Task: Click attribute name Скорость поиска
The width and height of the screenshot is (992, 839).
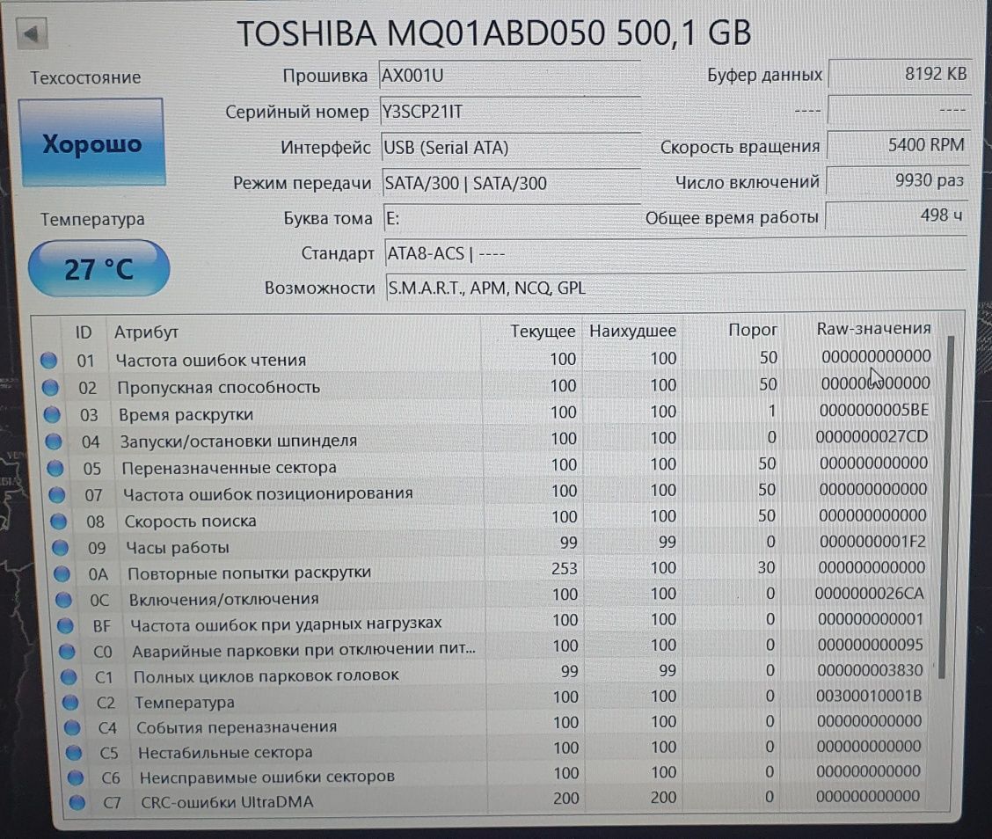Action: click(191, 522)
